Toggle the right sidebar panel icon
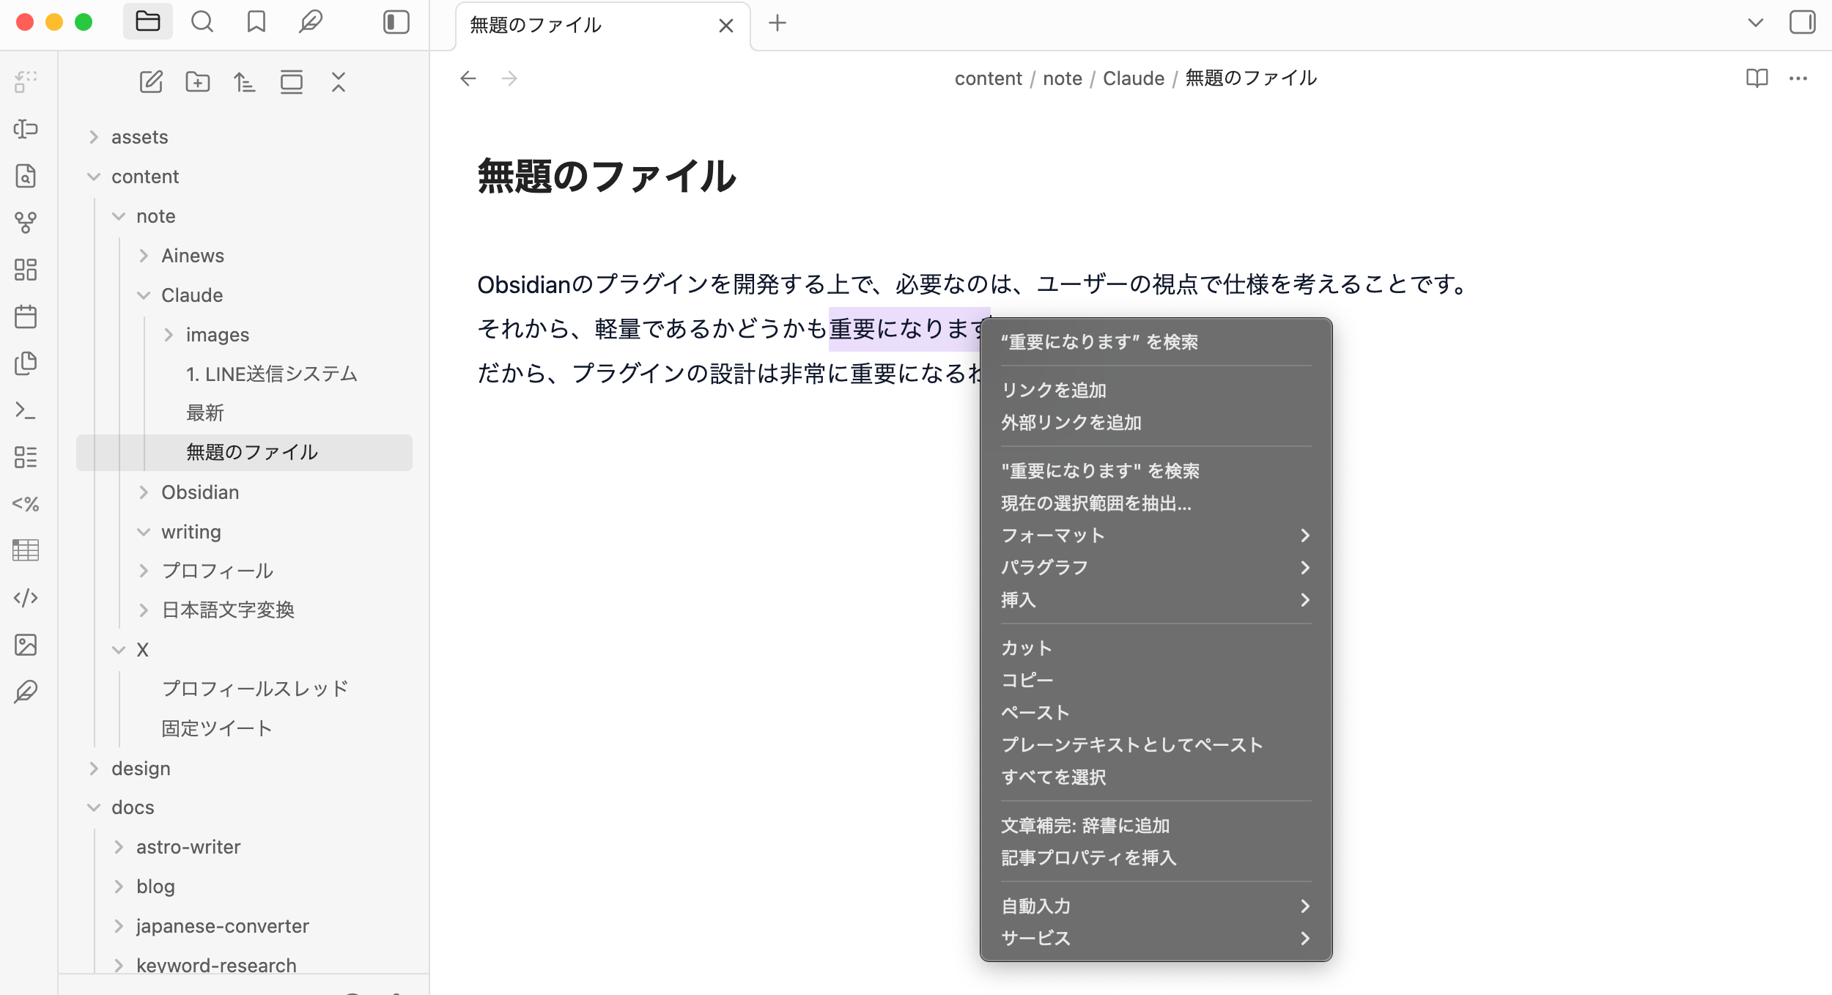This screenshot has height=995, width=1832. [x=1802, y=22]
